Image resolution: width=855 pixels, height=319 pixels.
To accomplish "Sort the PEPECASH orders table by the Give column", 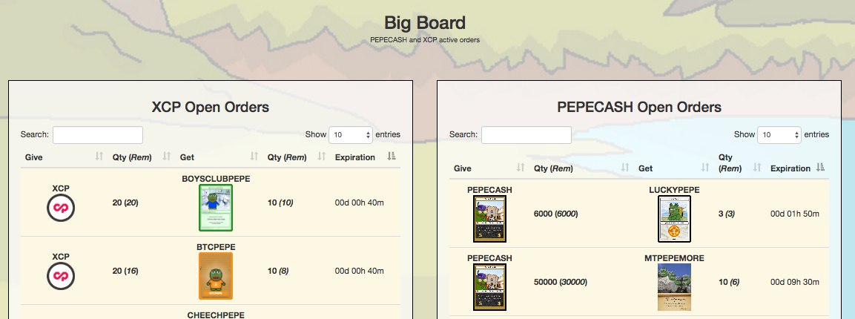I will click(489, 168).
